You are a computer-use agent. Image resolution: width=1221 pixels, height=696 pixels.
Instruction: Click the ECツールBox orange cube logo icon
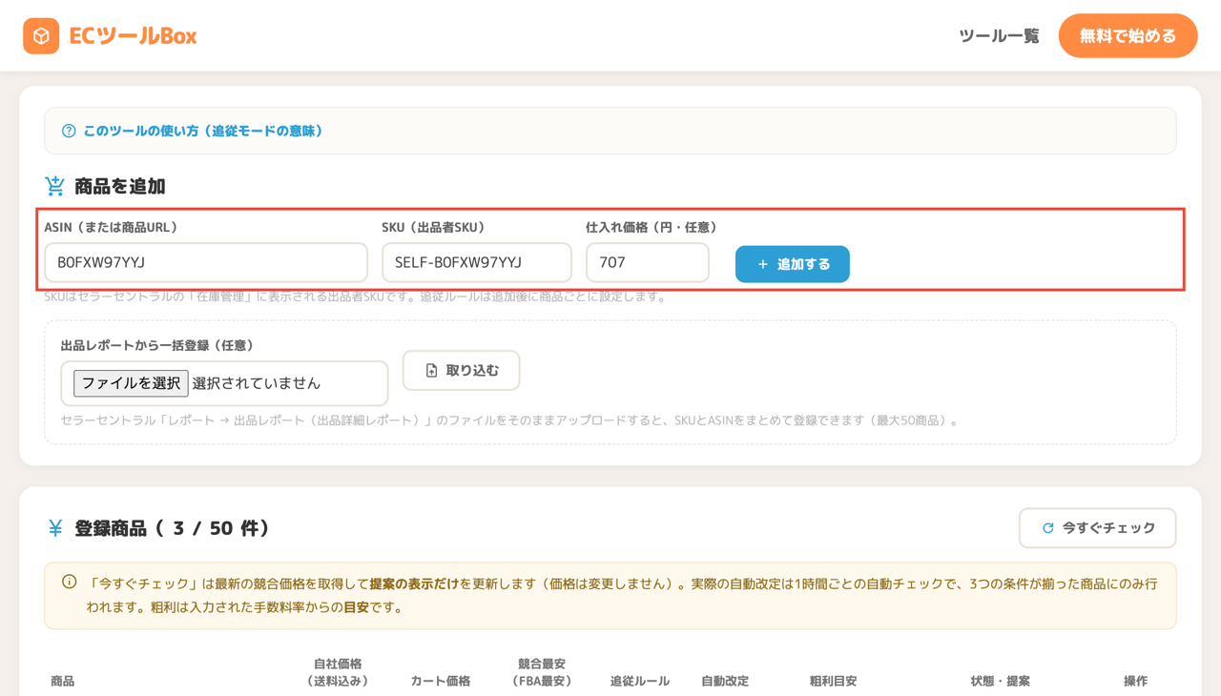click(x=41, y=36)
